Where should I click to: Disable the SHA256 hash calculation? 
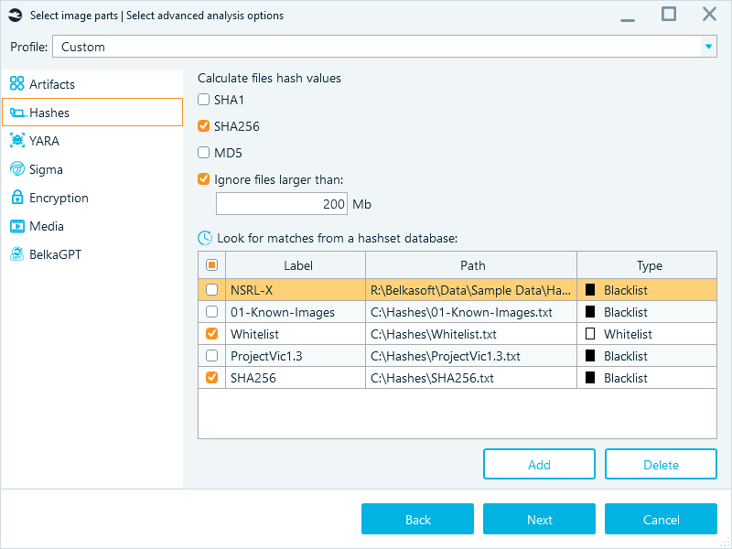point(203,126)
